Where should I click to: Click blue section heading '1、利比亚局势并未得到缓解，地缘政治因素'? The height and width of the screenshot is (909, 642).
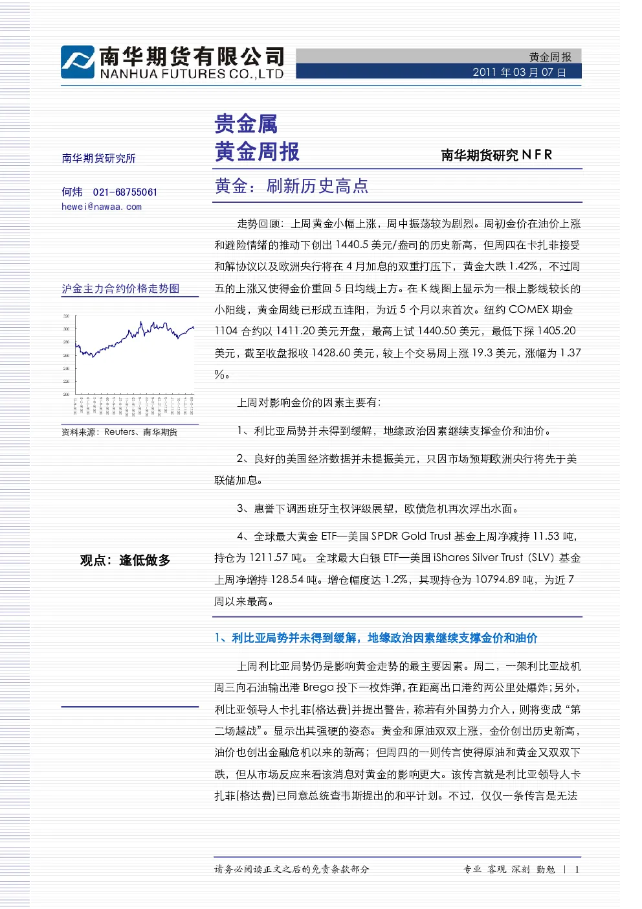pos(376,638)
